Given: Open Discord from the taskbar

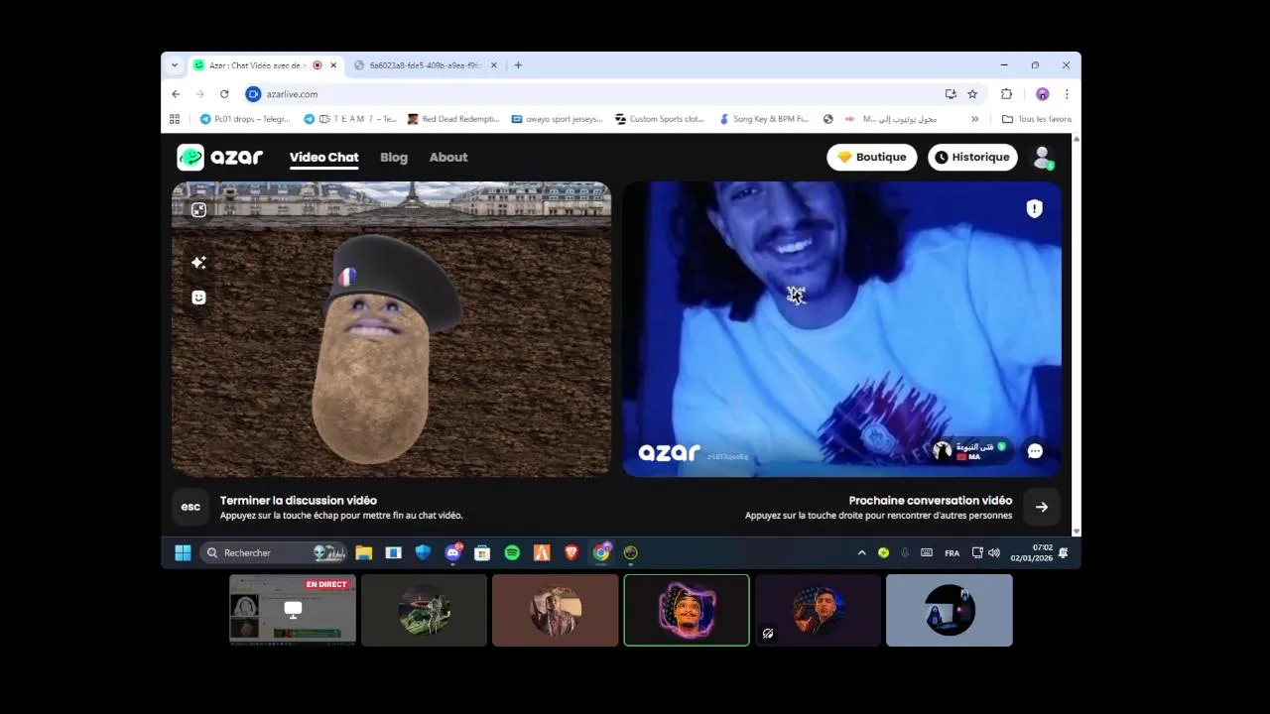Looking at the screenshot, I should [453, 552].
